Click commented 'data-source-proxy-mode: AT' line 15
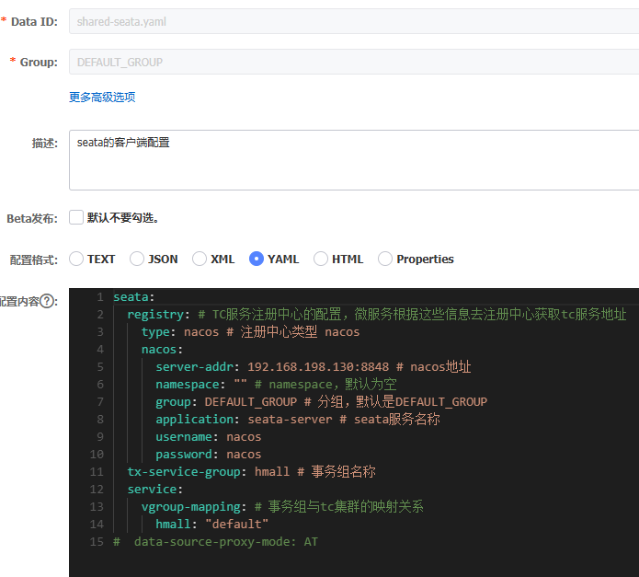The width and height of the screenshot is (639, 577). (215, 541)
